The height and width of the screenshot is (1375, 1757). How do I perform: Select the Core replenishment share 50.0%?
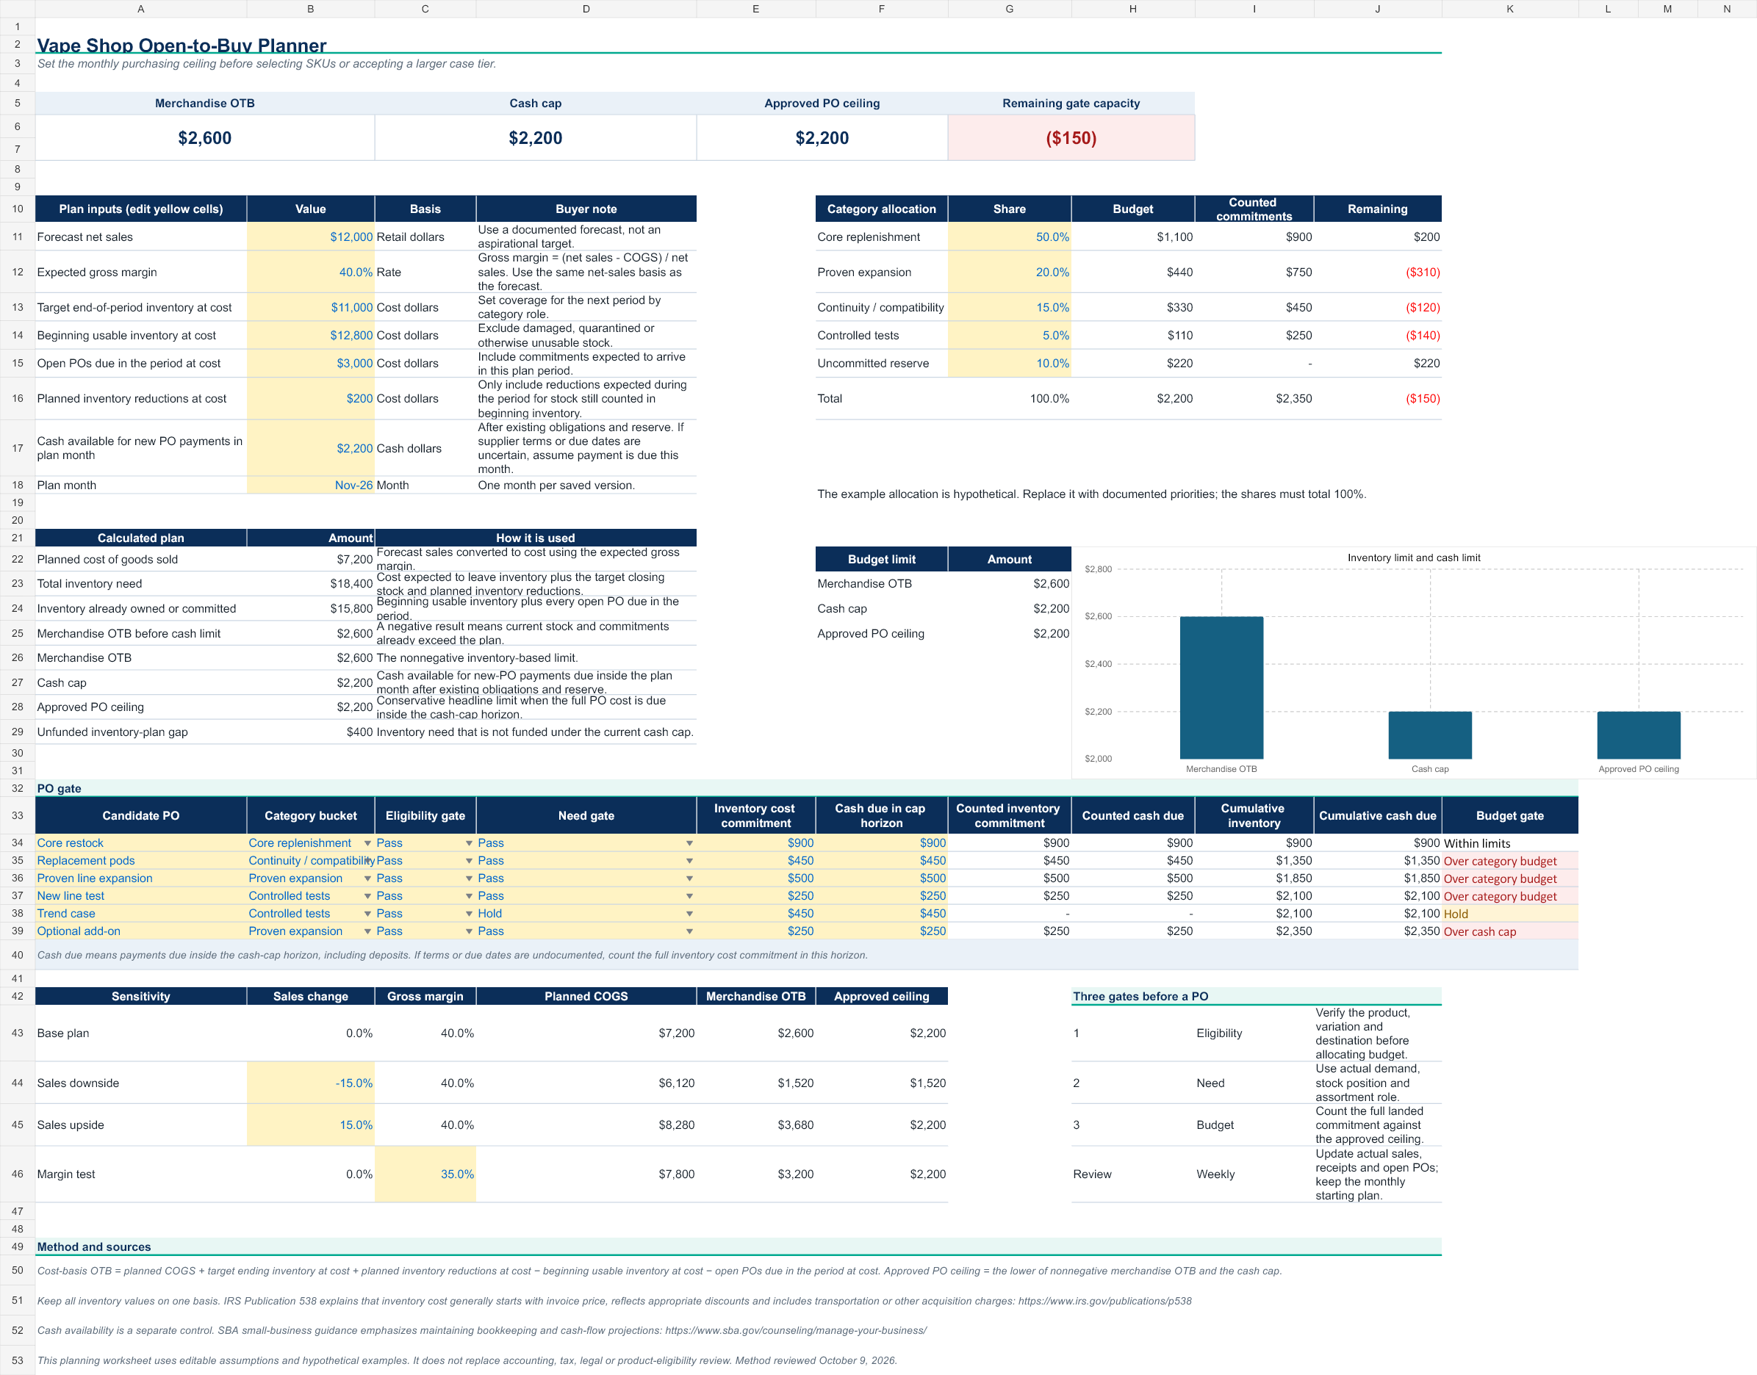point(1009,237)
